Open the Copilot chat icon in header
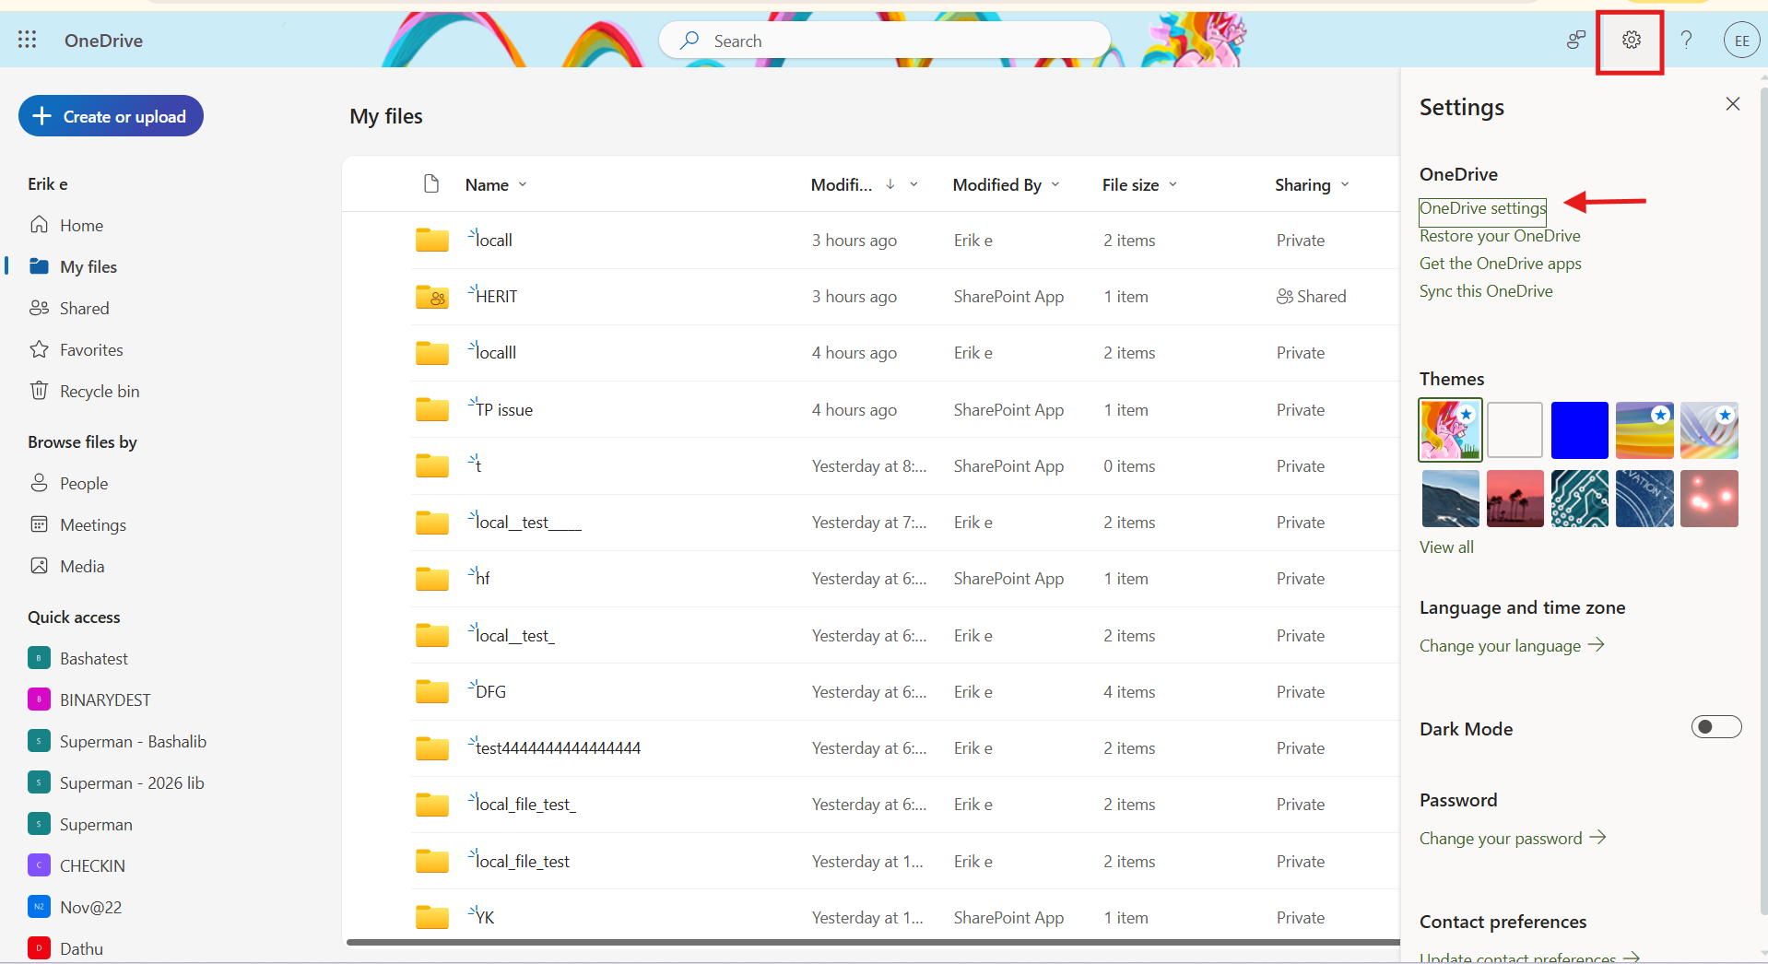Screen dimensions: 1768x964 click(x=1576, y=40)
